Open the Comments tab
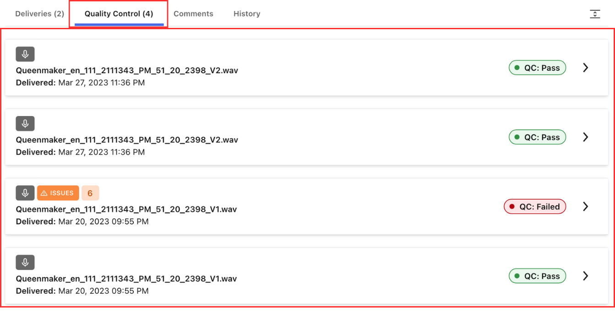This screenshot has height=329, width=615. coord(193,14)
